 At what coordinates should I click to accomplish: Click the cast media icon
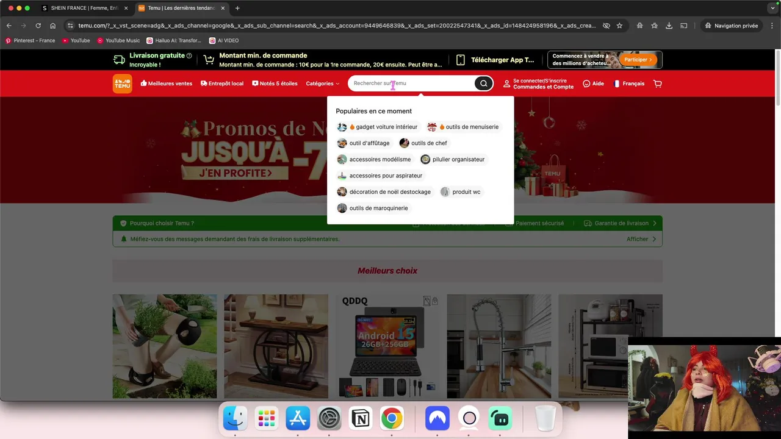tap(684, 26)
